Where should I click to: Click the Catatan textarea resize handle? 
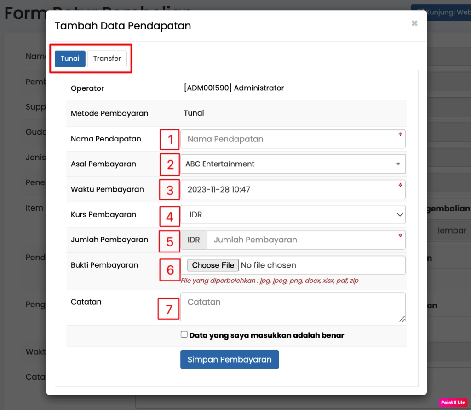[x=402, y=318]
